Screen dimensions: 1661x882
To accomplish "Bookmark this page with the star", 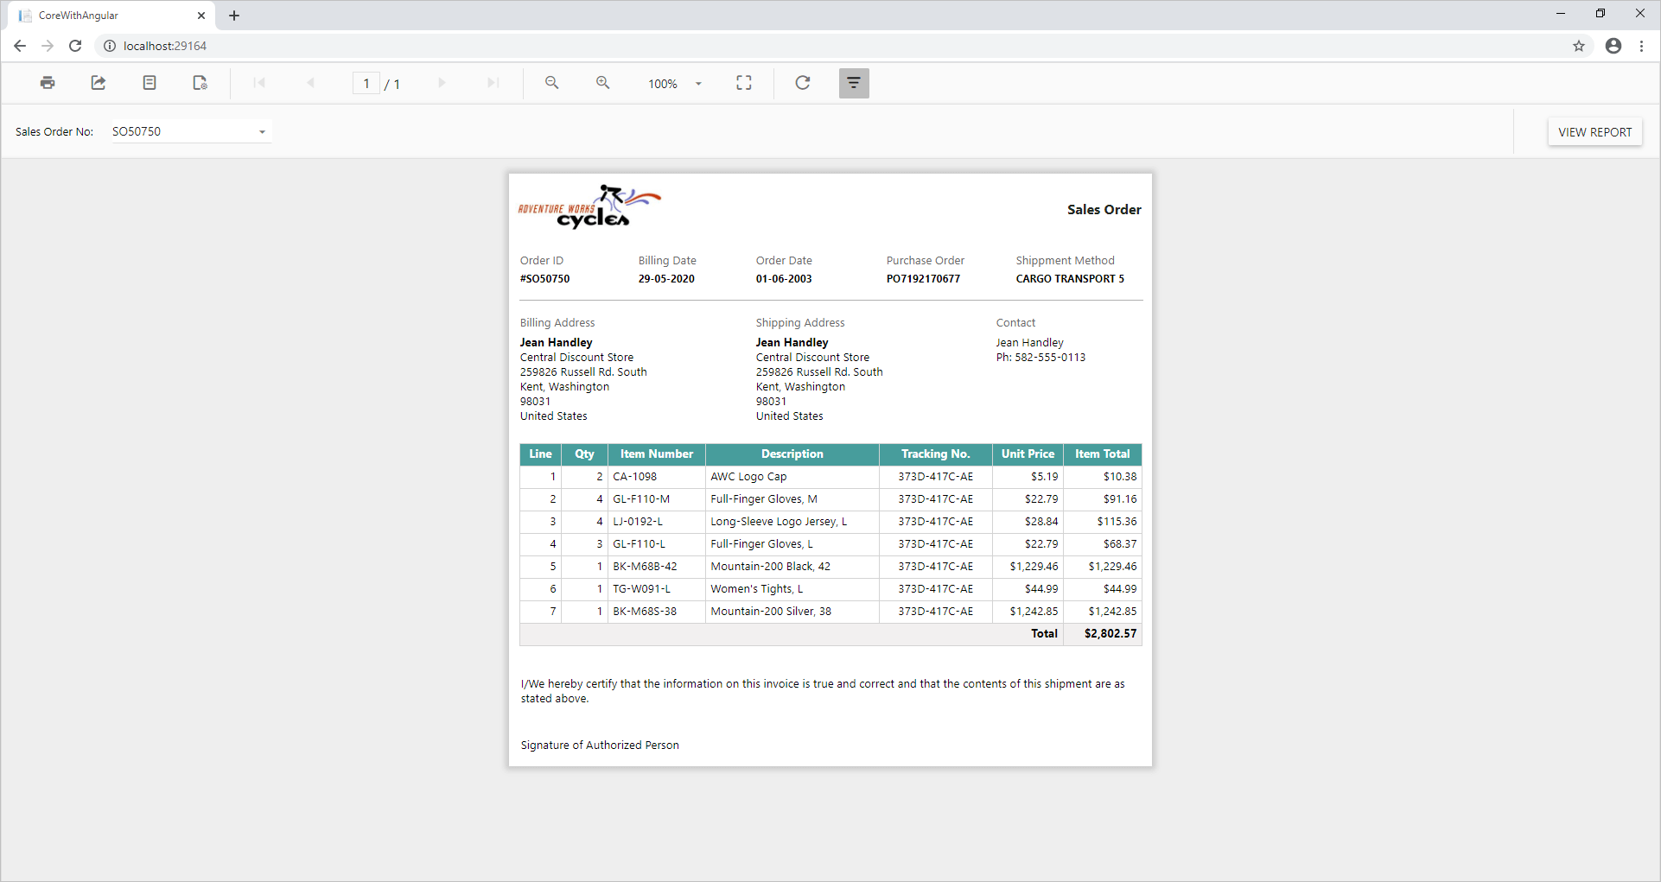I will click(x=1578, y=46).
